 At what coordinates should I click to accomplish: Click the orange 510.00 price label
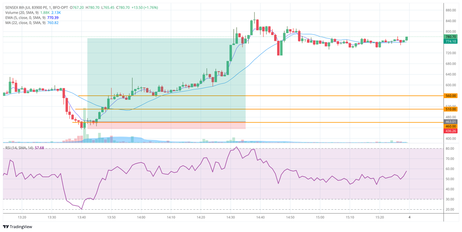point(450,109)
